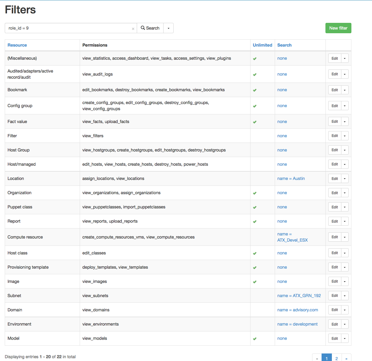Edit the Image filter

click(x=335, y=281)
